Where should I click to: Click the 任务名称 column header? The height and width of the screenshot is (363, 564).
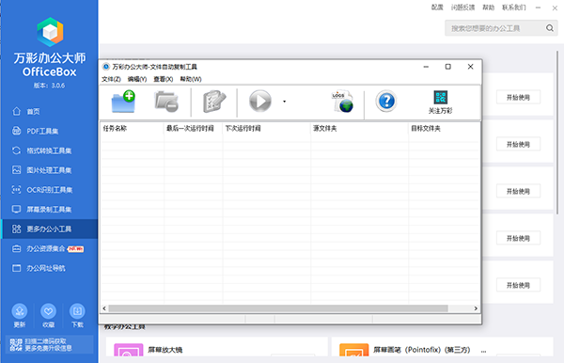click(x=132, y=129)
